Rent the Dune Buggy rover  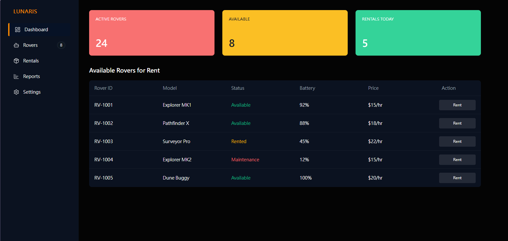tap(457, 178)
